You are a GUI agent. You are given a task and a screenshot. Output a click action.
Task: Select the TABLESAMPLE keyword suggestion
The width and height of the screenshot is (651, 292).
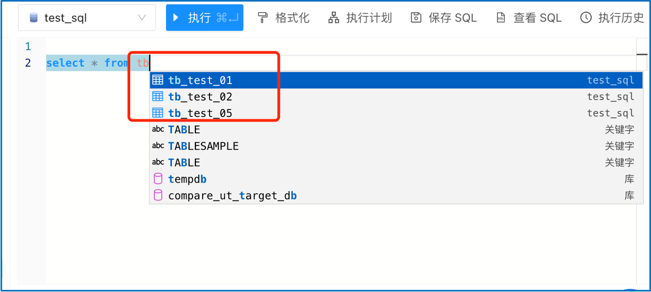click(203, 146)
